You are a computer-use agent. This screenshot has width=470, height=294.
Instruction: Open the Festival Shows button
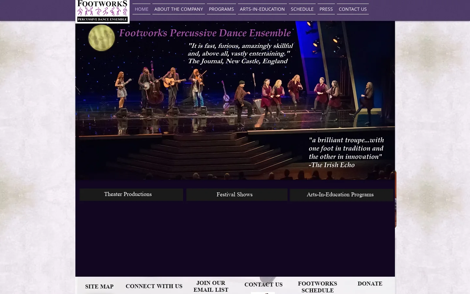pyautogui.click(x=237, y=195)
